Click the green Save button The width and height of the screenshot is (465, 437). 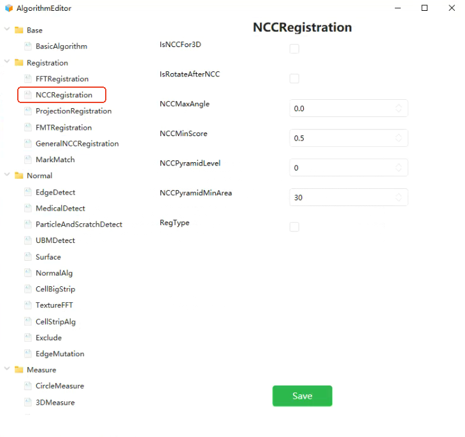tap(302, 396)
